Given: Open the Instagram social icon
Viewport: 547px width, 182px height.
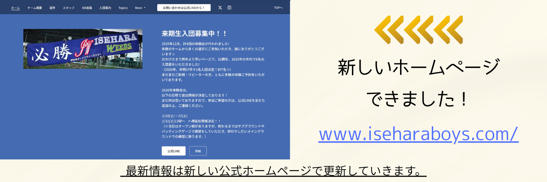Looking at the screenshot, I should tap(229, 8).
